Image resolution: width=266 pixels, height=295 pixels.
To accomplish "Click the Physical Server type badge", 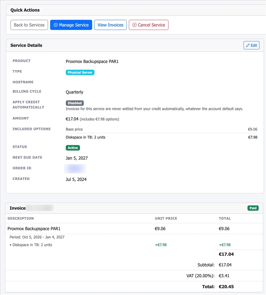I will pyautogui.click(x=80, y=72).
